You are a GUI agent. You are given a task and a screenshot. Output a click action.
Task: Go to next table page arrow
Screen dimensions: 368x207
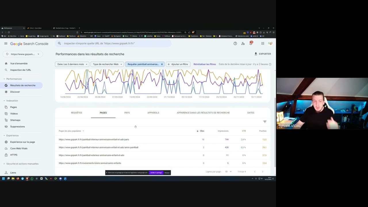tap(262, 172)
